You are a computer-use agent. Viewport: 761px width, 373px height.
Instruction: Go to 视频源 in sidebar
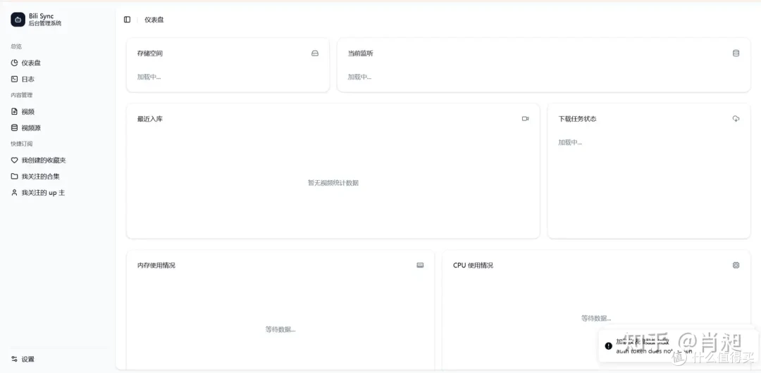tap(57, 128)
